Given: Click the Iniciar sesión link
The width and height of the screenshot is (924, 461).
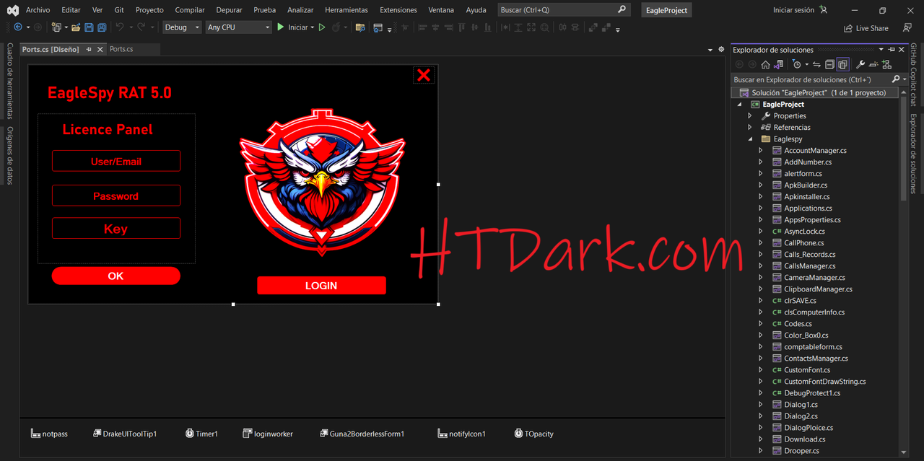Looking at the screenshot, I should (793, 10).
